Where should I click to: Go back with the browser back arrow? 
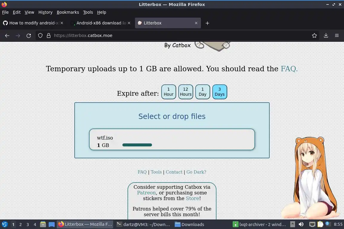click(x=7, y=35)
